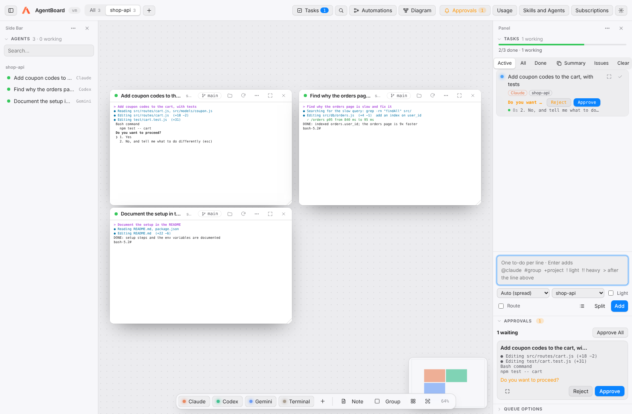
Task: Select Document the setup agent in sidebar
Action: point(49,101)
